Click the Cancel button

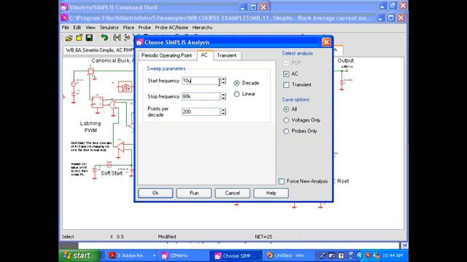click(232, 193)
